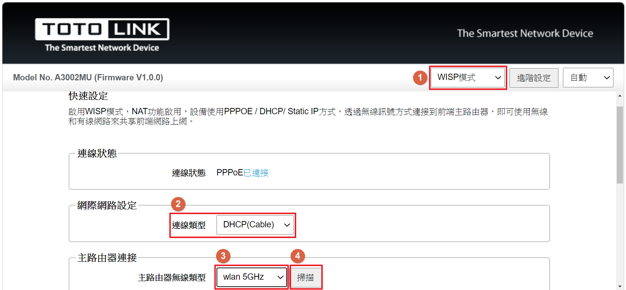Click the 快速設定 page heading
The width and height of the screenshot is (626, 290).
pos(88,96)
